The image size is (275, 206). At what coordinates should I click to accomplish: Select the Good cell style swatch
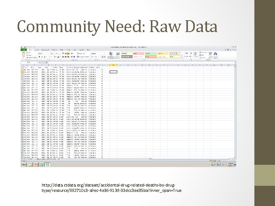click(151, 53)
